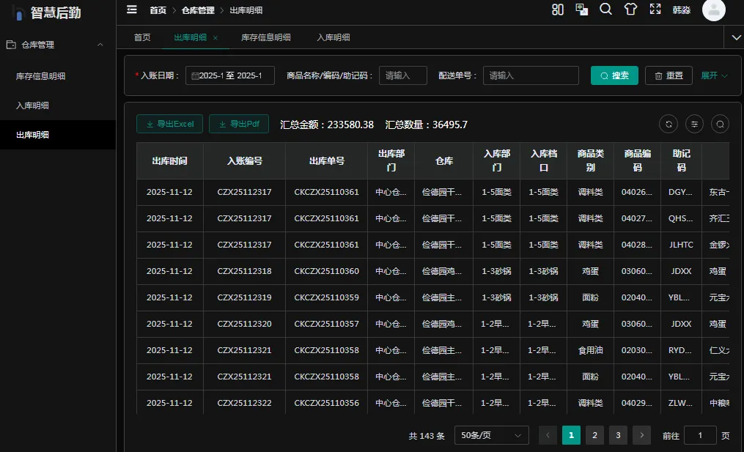Click the 仓库管理 folder icon in sidebar
The image size is (744, 452).
11,45
